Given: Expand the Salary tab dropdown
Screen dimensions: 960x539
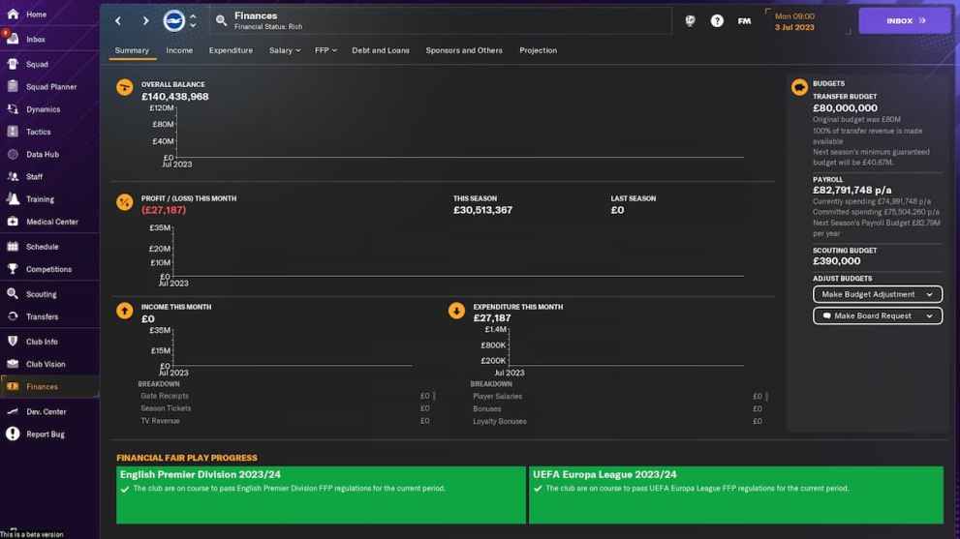Looking at the screenshot, I should [x=285, y=50].
